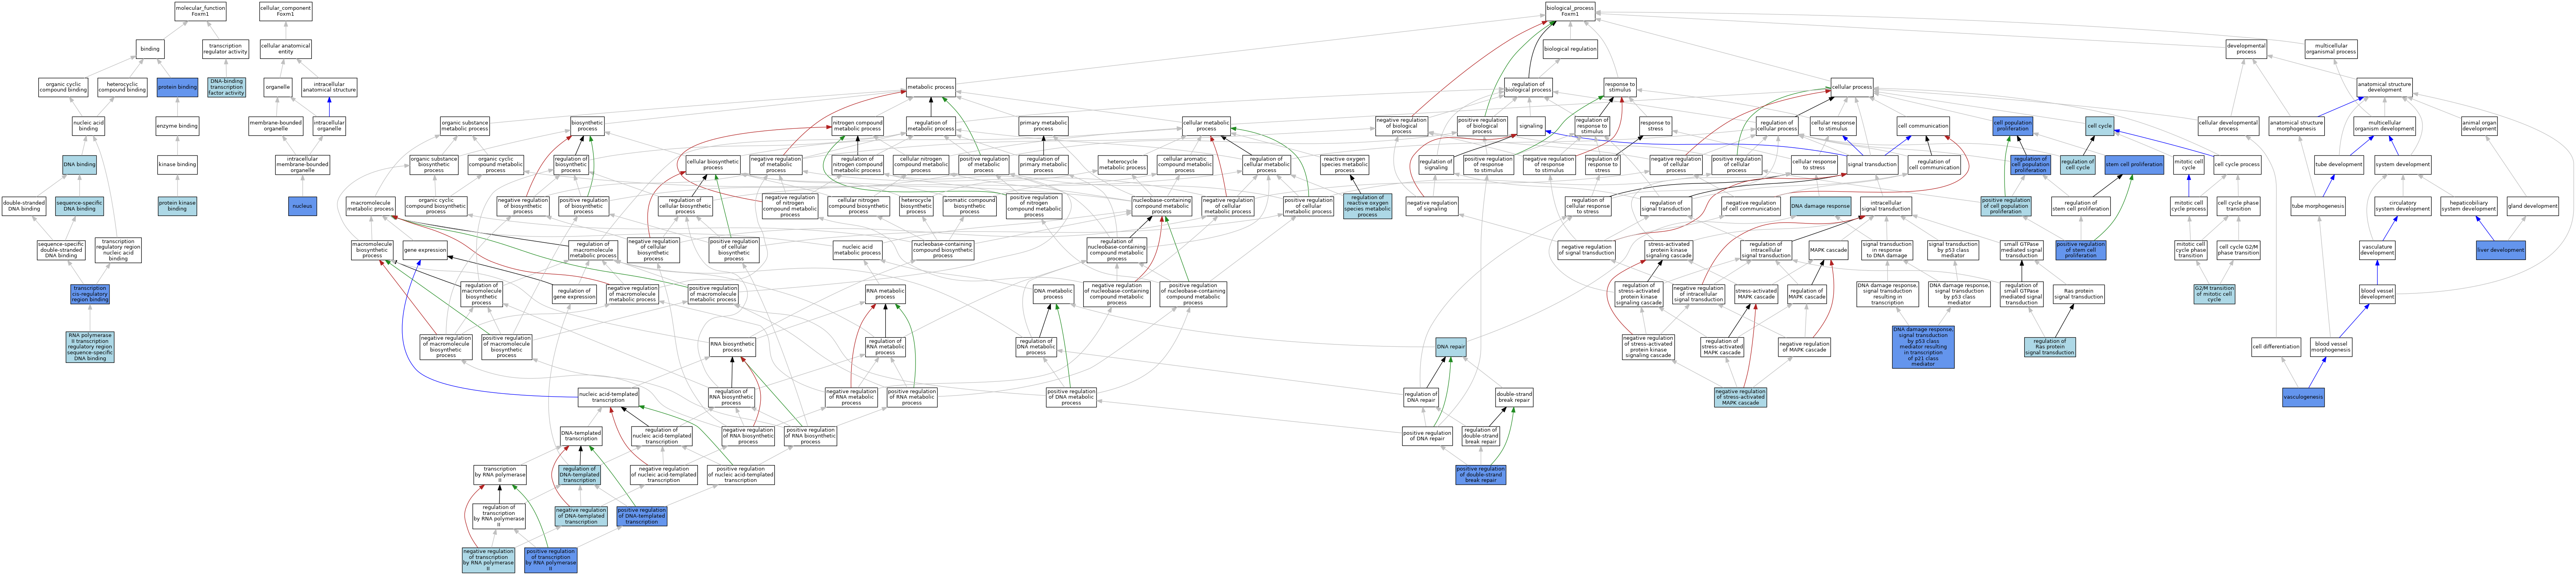This screenshot has height=575, width=2576.
Task: Click the 'double-stranded DNA binding' node
Action: (x=24, y=206)
